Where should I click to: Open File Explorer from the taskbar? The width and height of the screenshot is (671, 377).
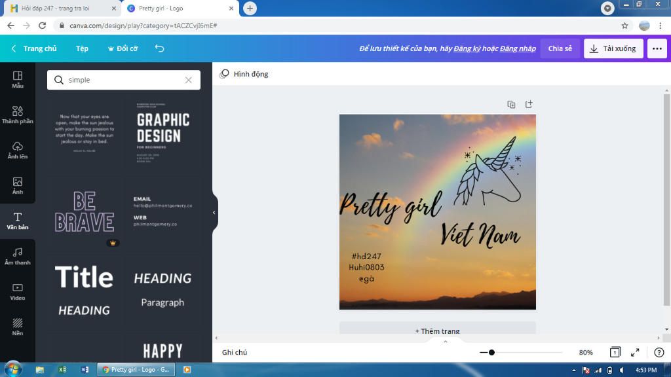(x=40, y=370)
